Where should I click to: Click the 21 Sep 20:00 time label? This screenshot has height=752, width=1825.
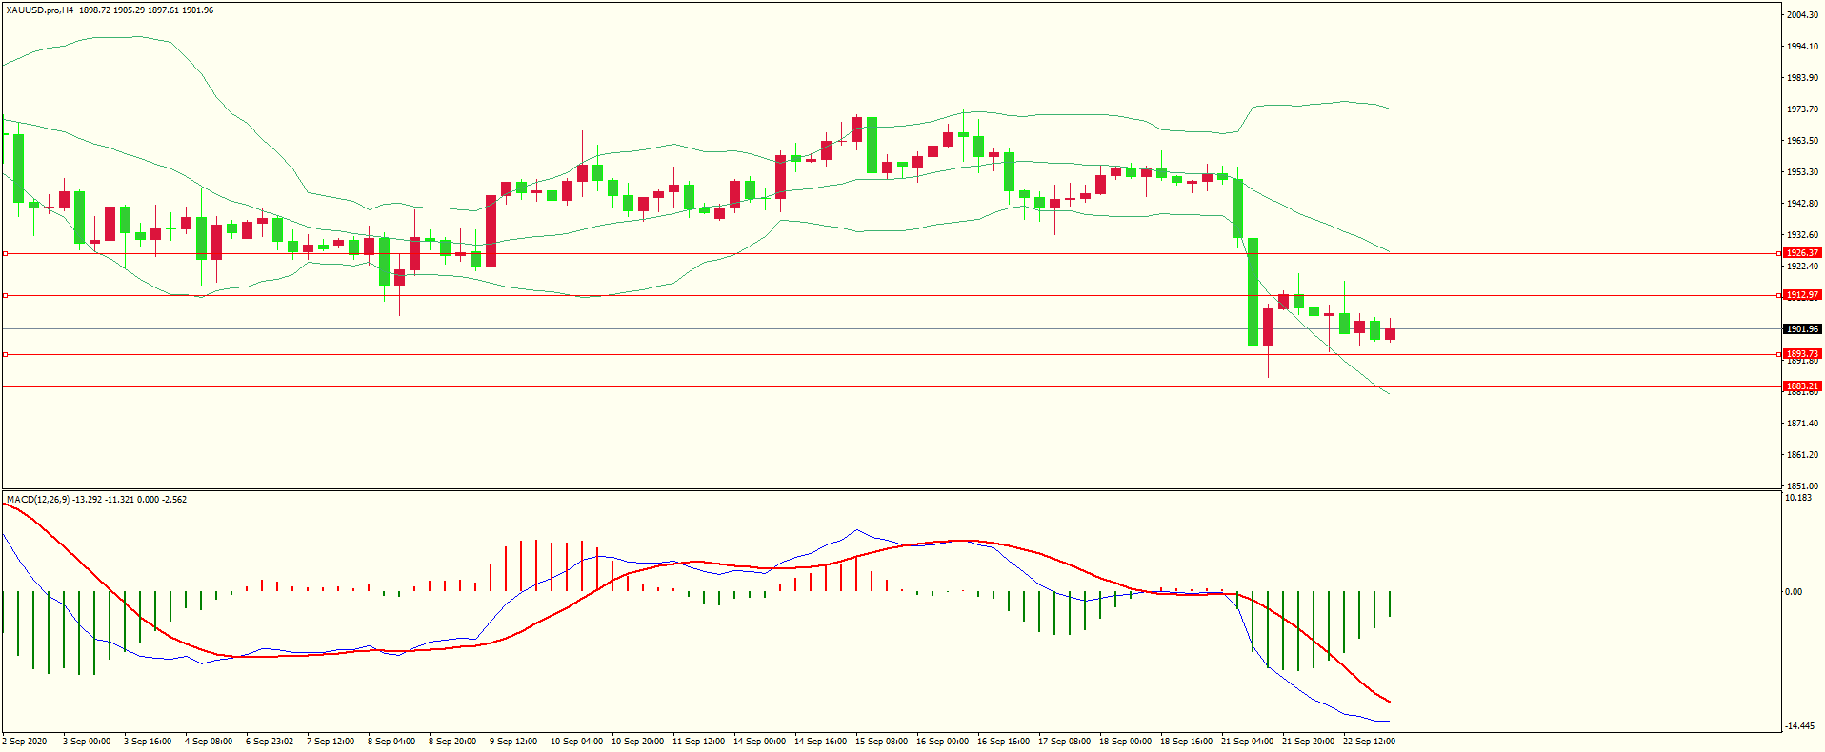(1308, 741)
